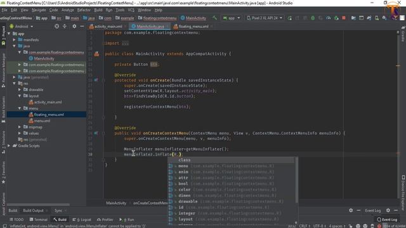
Task: Click the Event Log button in status area
Action: (x=387, y=220)
